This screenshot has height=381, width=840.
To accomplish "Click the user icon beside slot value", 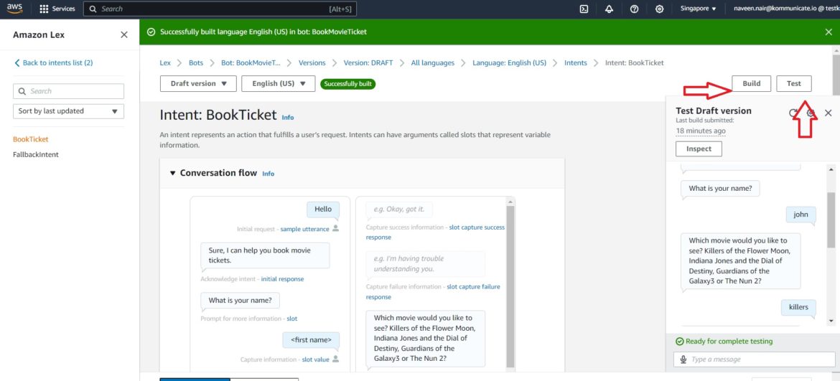I will [x=335, y=359].
